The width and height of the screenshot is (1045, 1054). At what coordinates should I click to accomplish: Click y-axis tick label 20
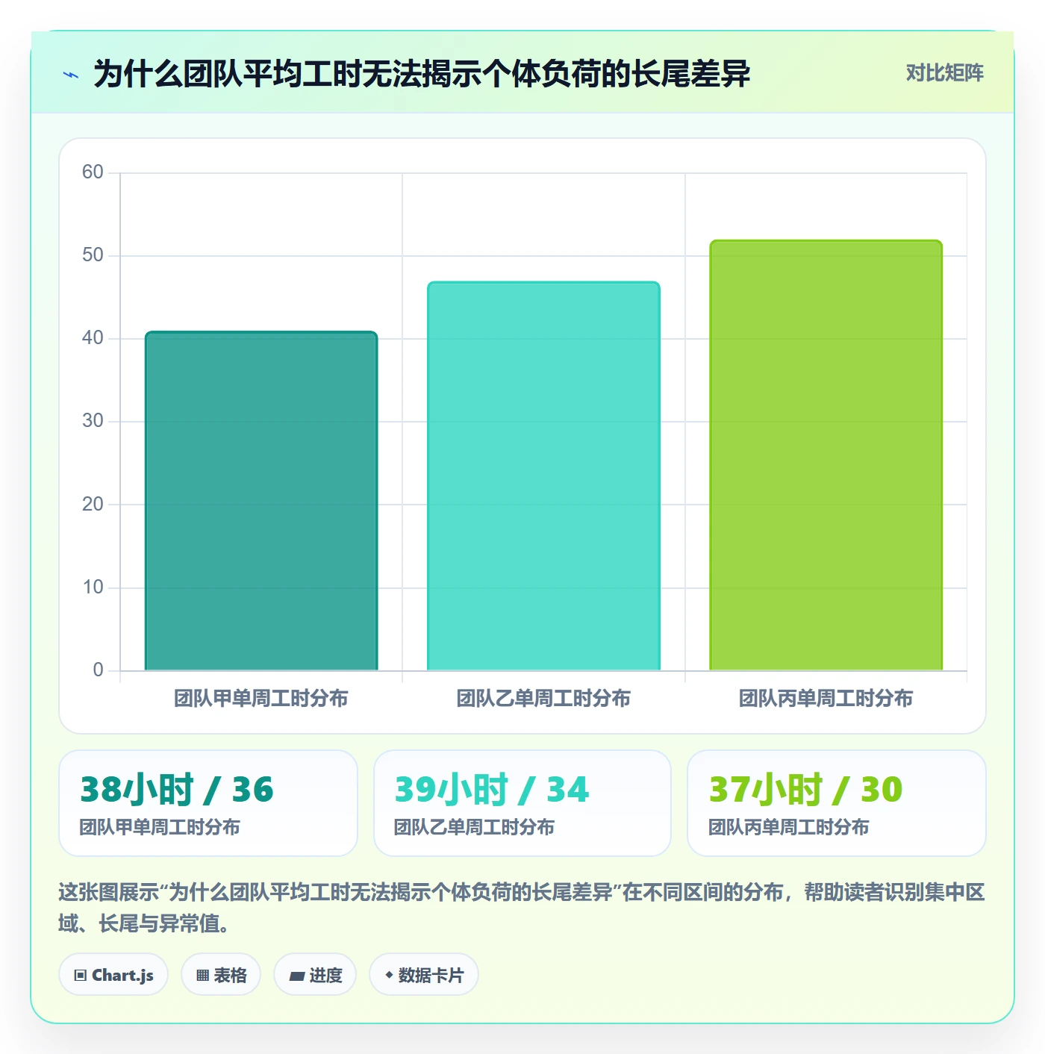[93, 505]
